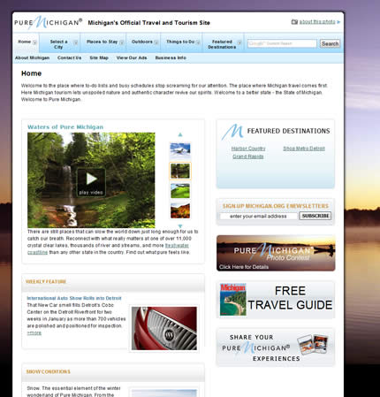
Task: Open Featured Destinations nav menu
Action: point(222,44)
